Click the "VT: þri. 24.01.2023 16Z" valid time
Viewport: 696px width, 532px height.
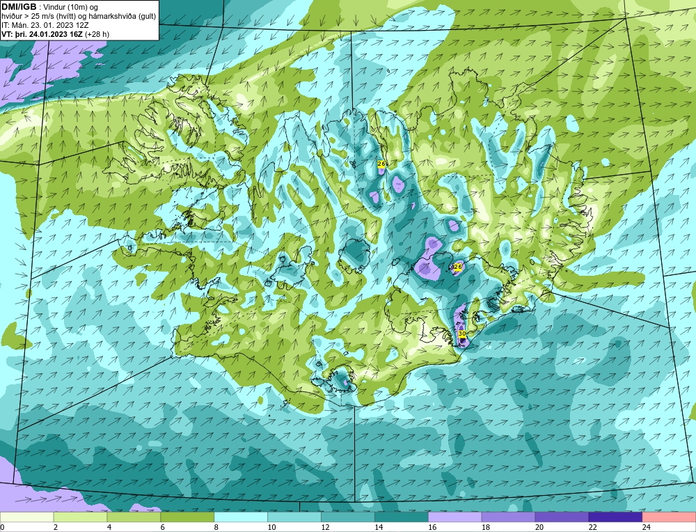point(42,34)
